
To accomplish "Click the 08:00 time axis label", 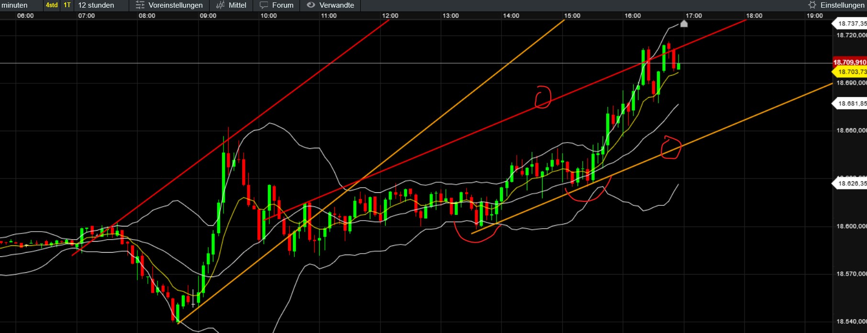I will click(147, 16).
